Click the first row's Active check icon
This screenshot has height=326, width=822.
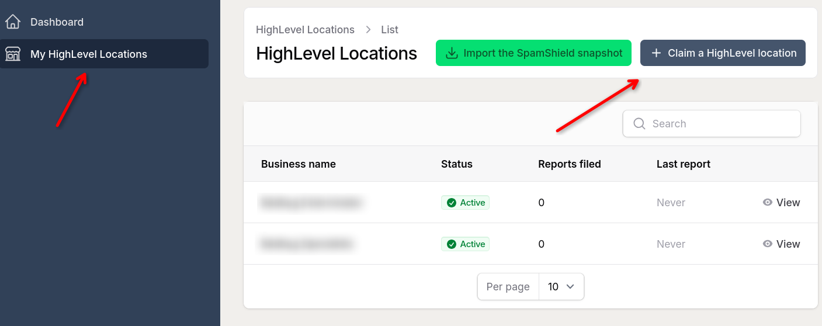pyautogui.click(x=451, y=203)
